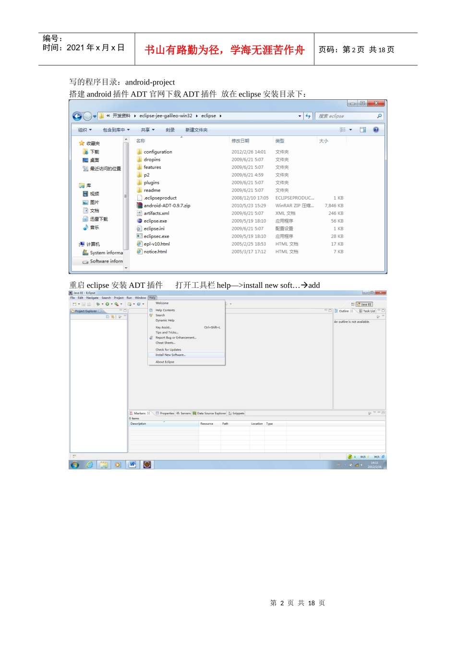Open the Windows Explorer taskbar icon
Screen dimensions: 456x645
point(104,465)
